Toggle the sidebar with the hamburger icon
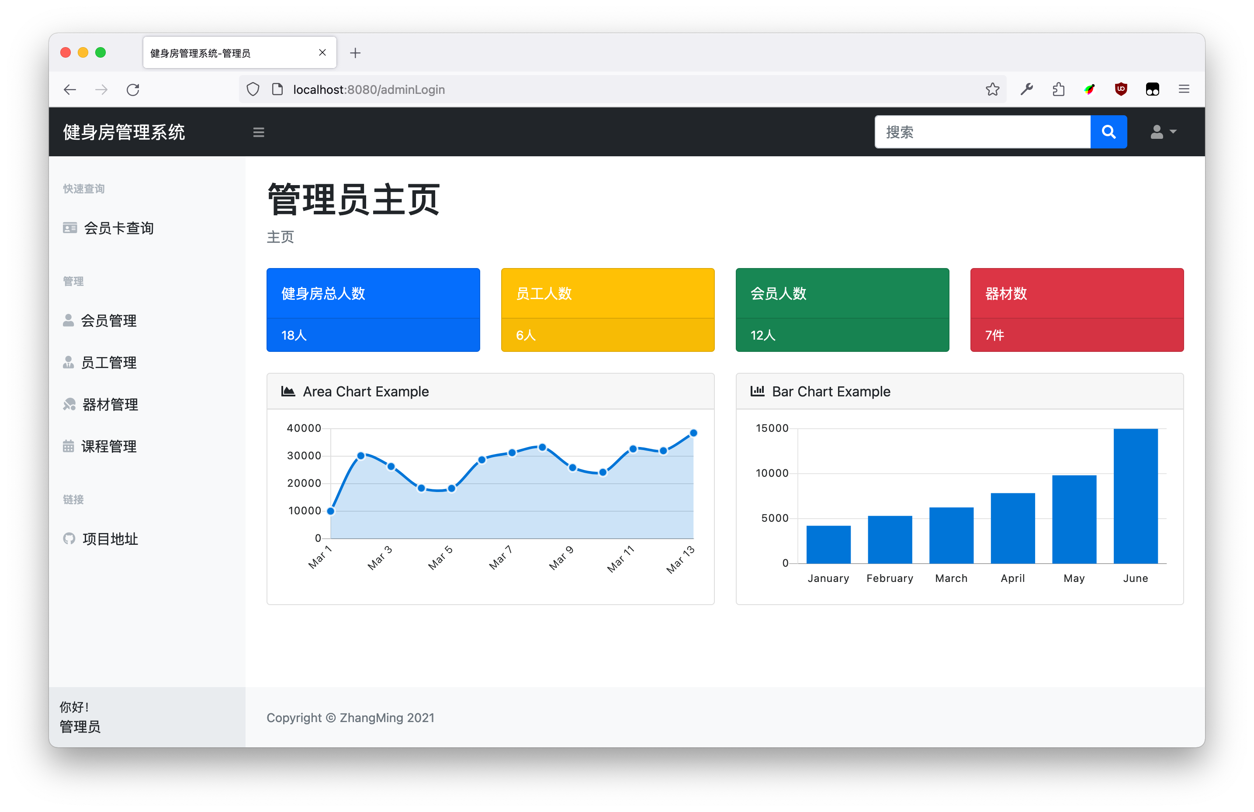Viewport: 1254px width, 812px height. [258, 132]
